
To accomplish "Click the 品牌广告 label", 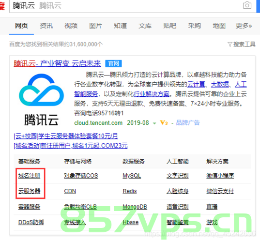I will pyautogui.click(x=188, y=123).
